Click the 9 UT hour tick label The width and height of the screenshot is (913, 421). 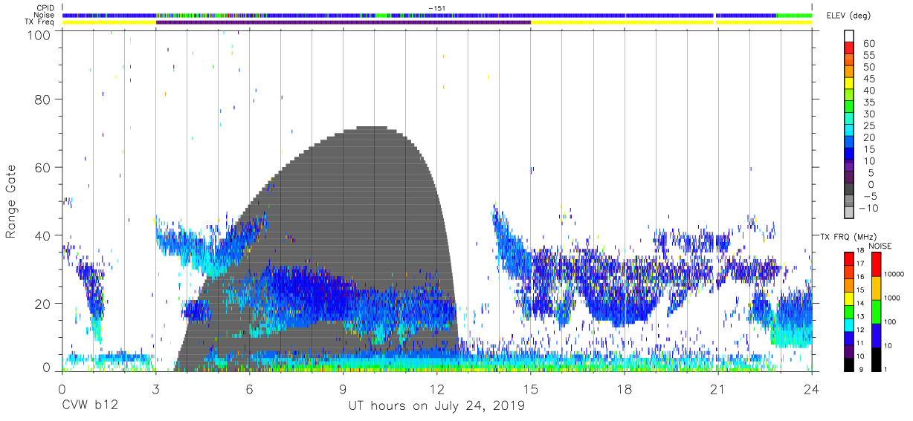point(343,390)
